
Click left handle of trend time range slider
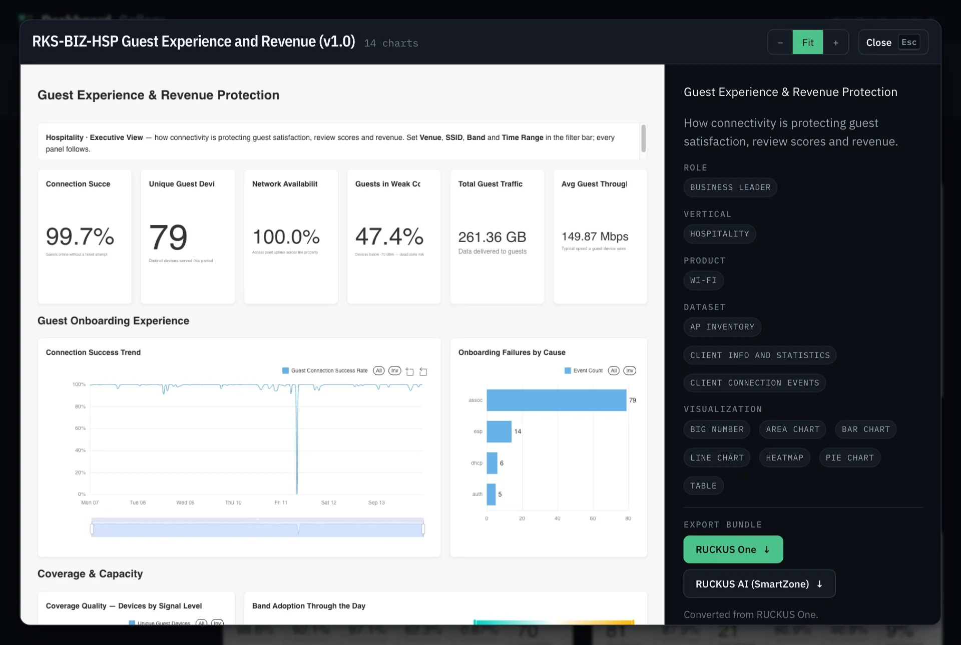(92, 528)
